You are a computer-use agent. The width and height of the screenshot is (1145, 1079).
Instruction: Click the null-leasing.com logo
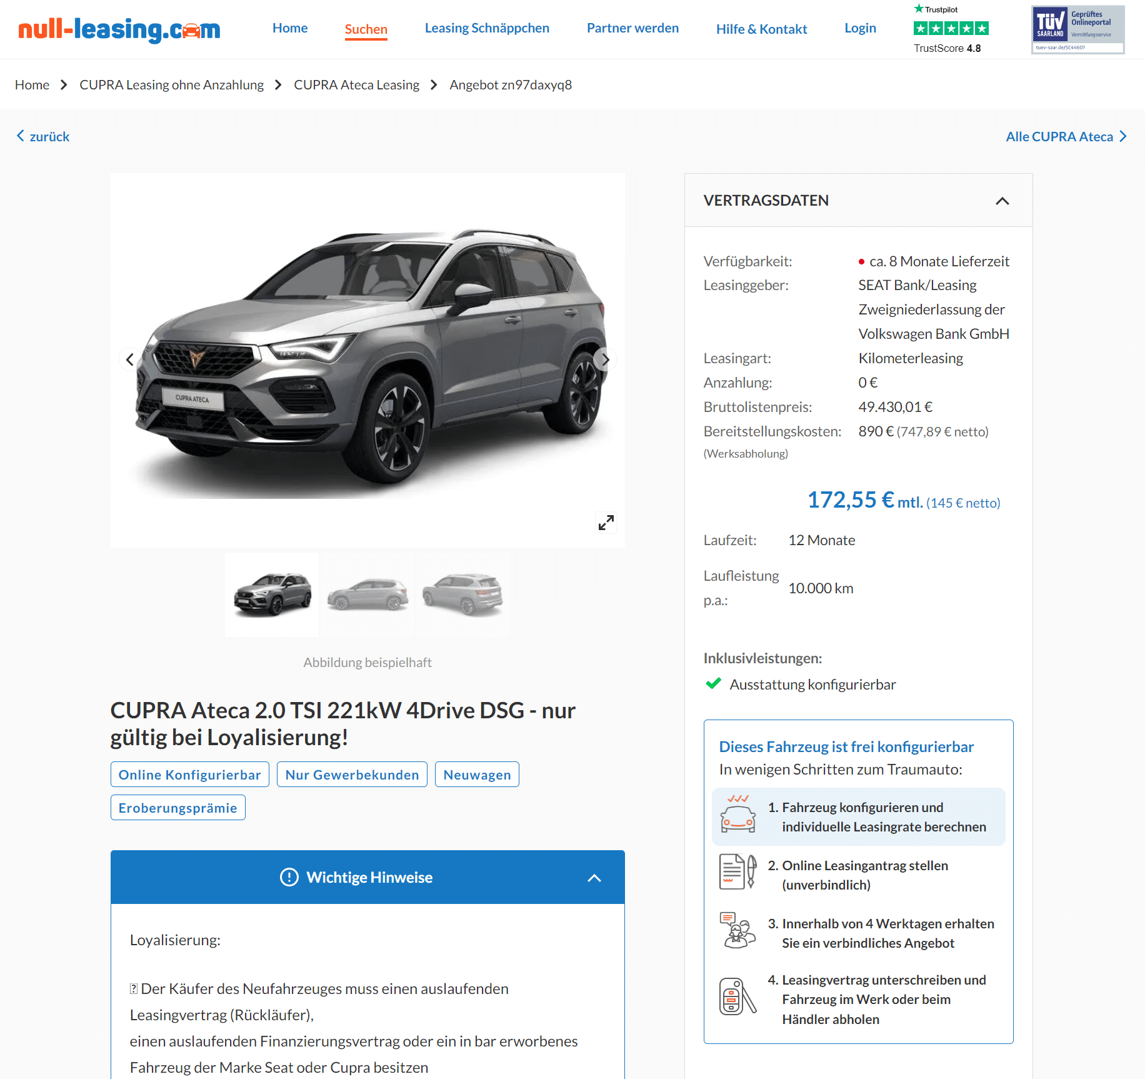[119, 29]
